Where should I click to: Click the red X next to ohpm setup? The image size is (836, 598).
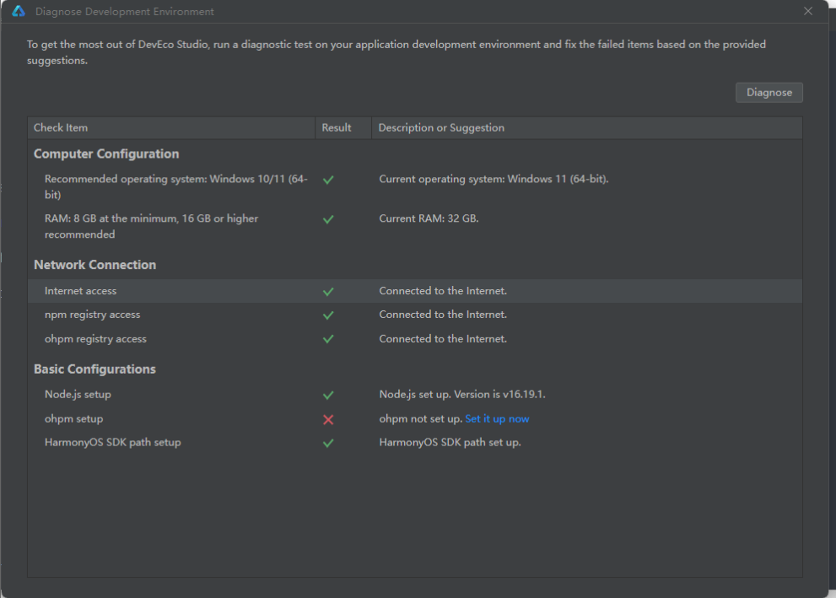pyautogui.click(x=328, y=419)
